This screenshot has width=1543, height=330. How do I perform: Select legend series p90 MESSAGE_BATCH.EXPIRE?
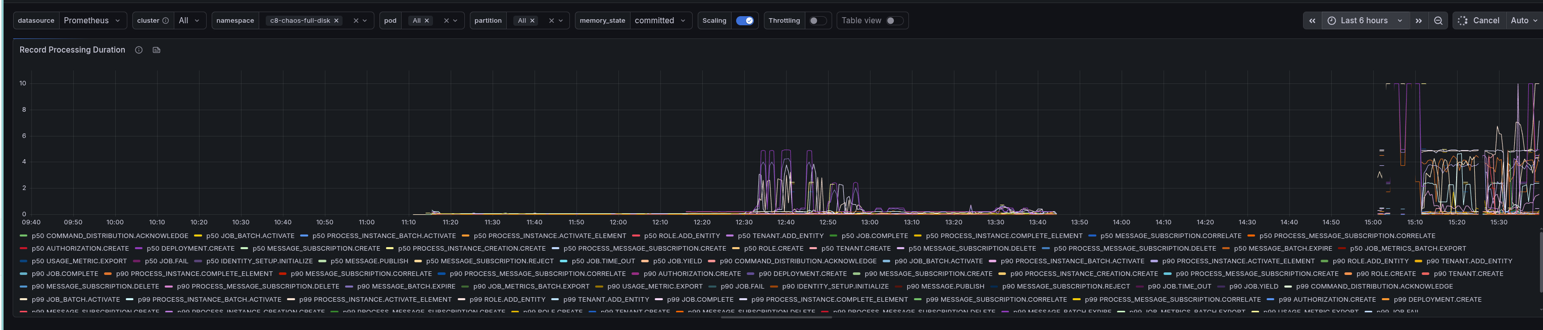pyautogui.click(x=406, y=286)
